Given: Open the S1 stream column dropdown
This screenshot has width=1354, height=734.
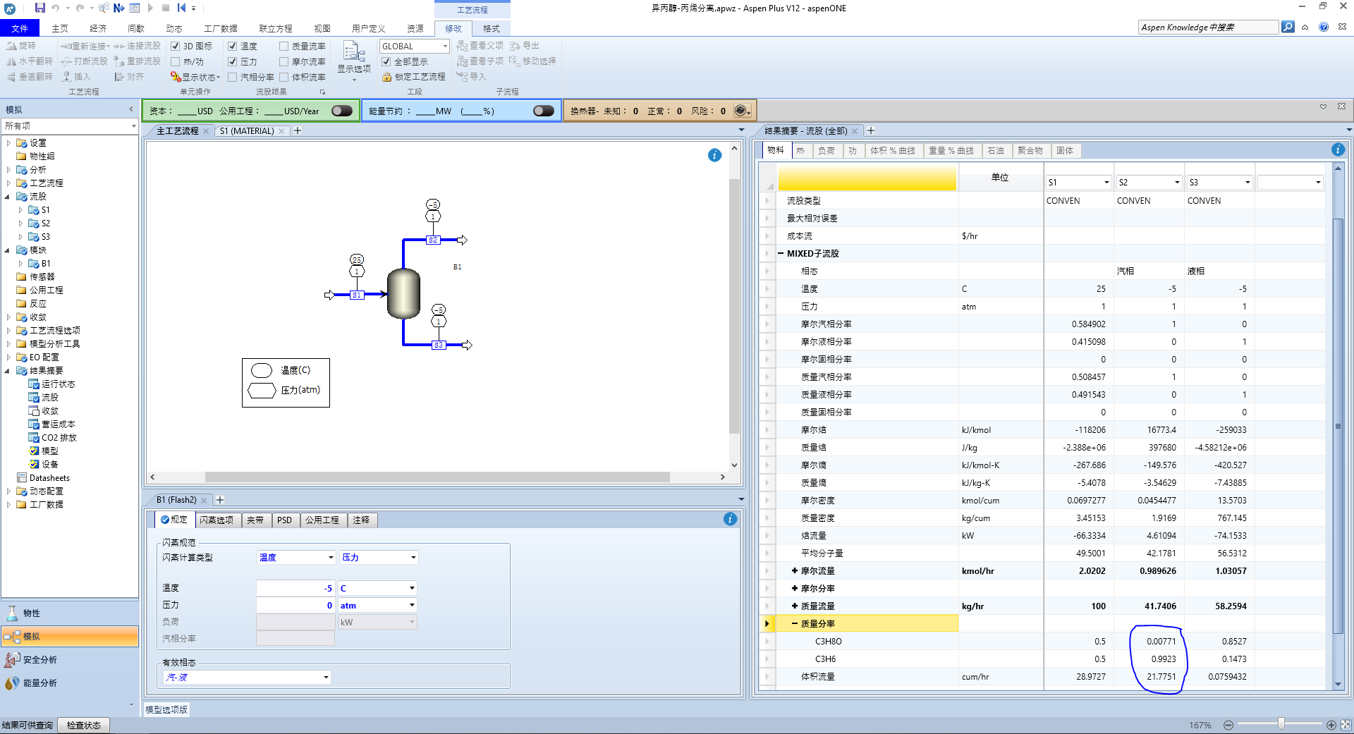Looking at the screenshot, I should pos(1106,182).
